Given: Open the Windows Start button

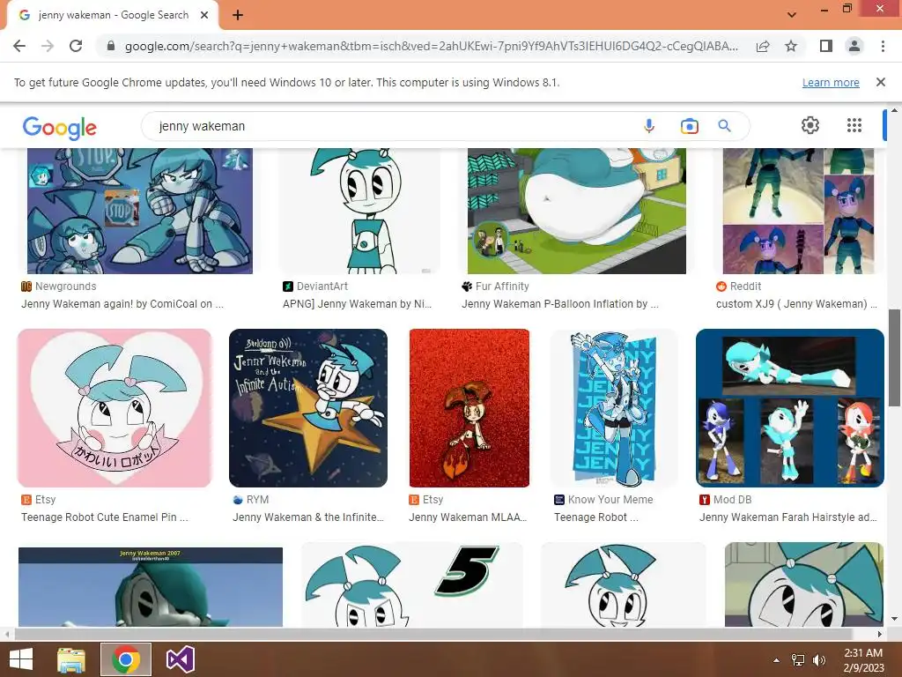Looking at the screenshot, I should [x=21, y=659].
